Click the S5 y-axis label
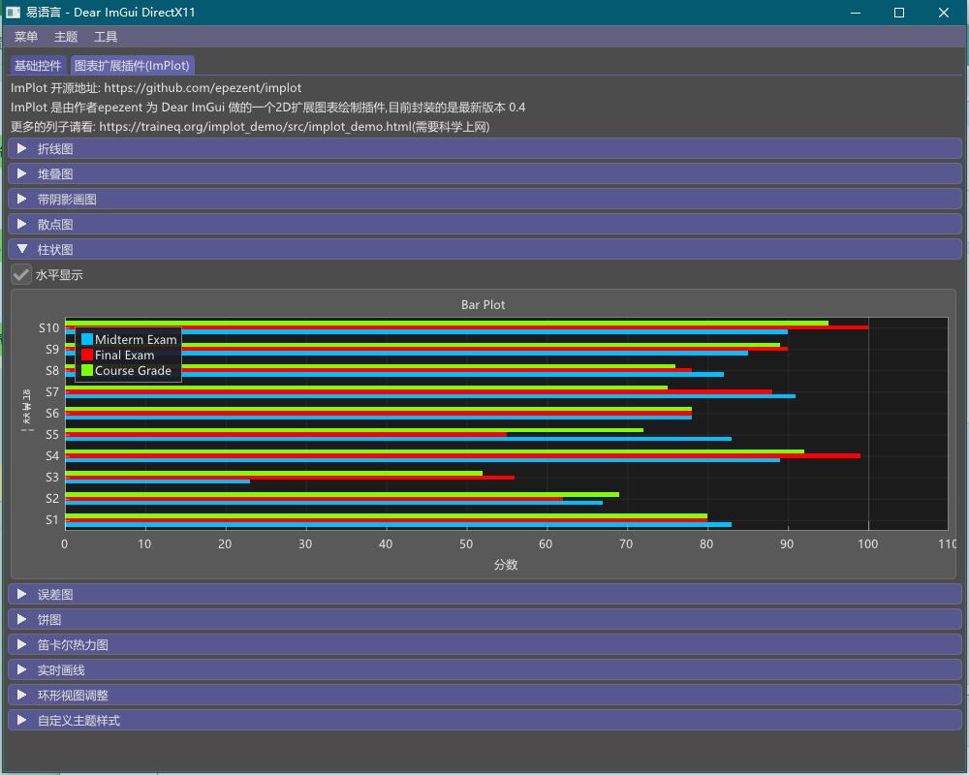The width and height of the screenshot is (969, 775). [52, 434]
